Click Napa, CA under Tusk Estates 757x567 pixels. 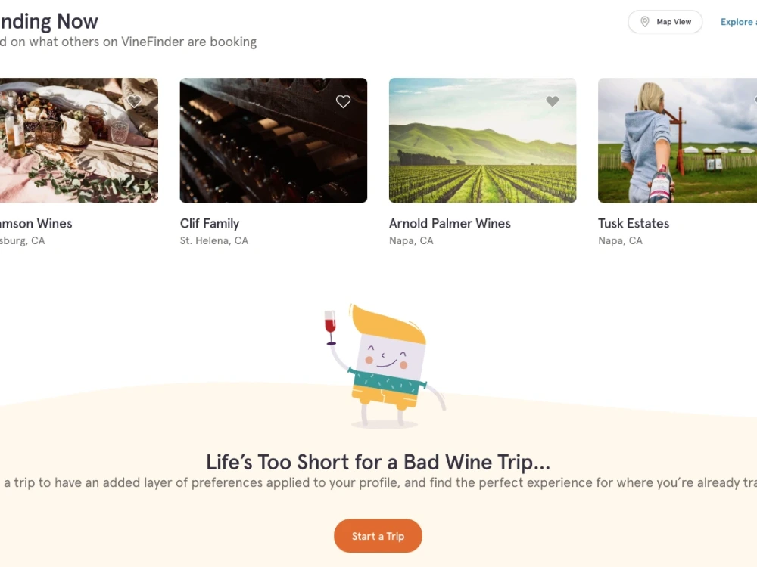(621, 240)
